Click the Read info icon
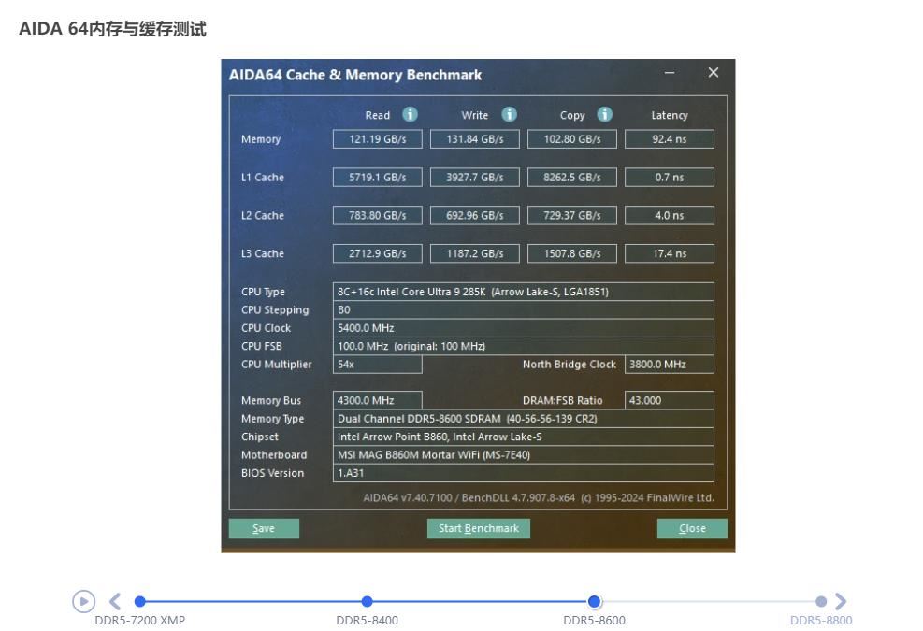Screen dimensions: 923x631 click(410, 114)
